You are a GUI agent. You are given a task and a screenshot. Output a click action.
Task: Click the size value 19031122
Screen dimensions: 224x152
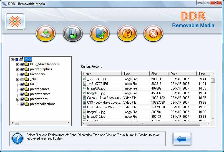(158, 98)
